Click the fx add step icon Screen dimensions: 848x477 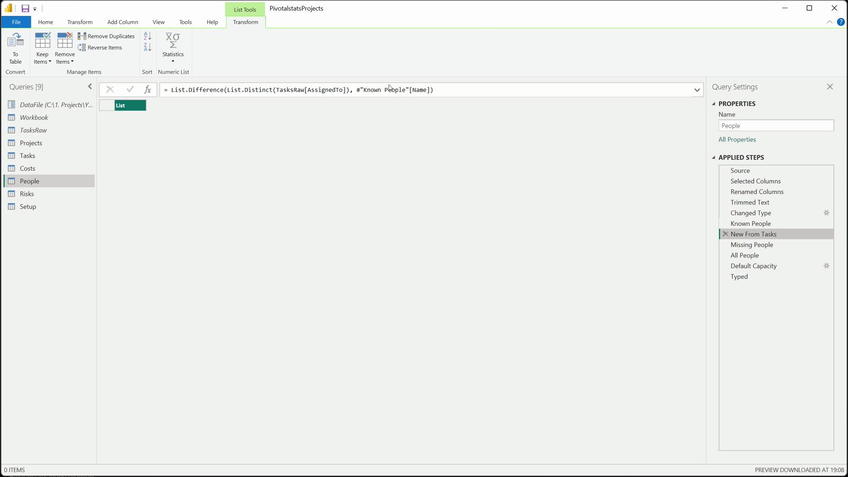click(x=148, y=90)
